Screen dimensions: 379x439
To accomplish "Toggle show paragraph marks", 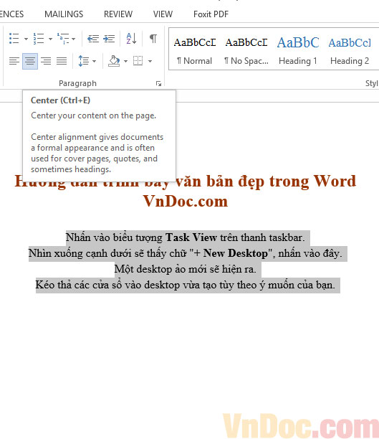I will tap(153, 39).
